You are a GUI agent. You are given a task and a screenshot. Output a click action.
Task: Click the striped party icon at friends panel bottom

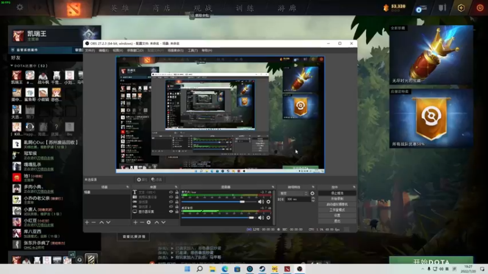tap(91, 259)
